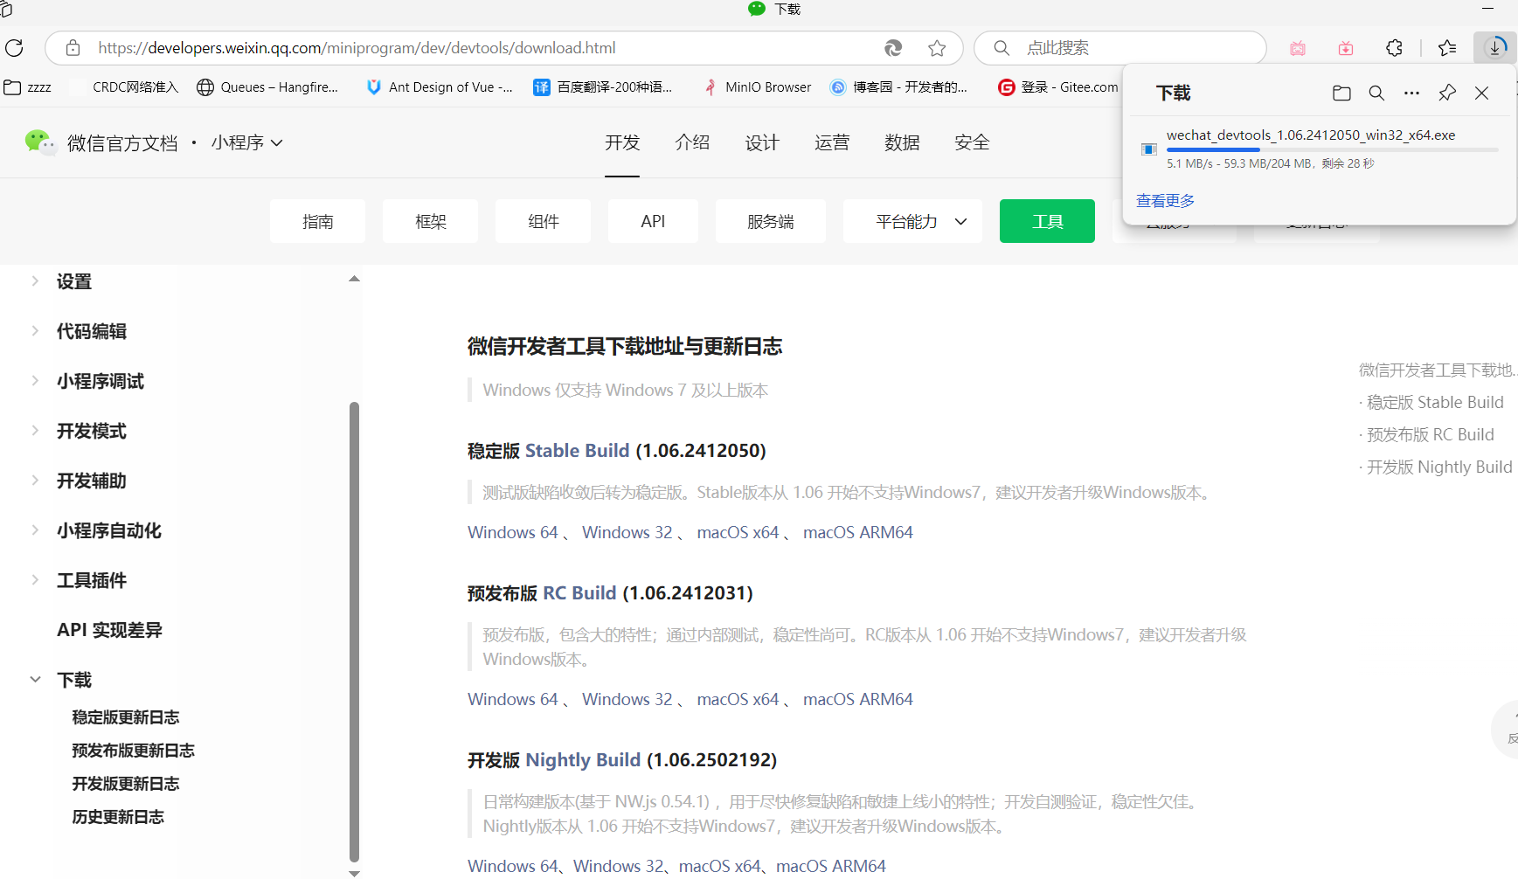Click the Edge swirl icon in address bar
Image resolution: width=1518 pixels, height=879 pixels.
click(893, 48)
